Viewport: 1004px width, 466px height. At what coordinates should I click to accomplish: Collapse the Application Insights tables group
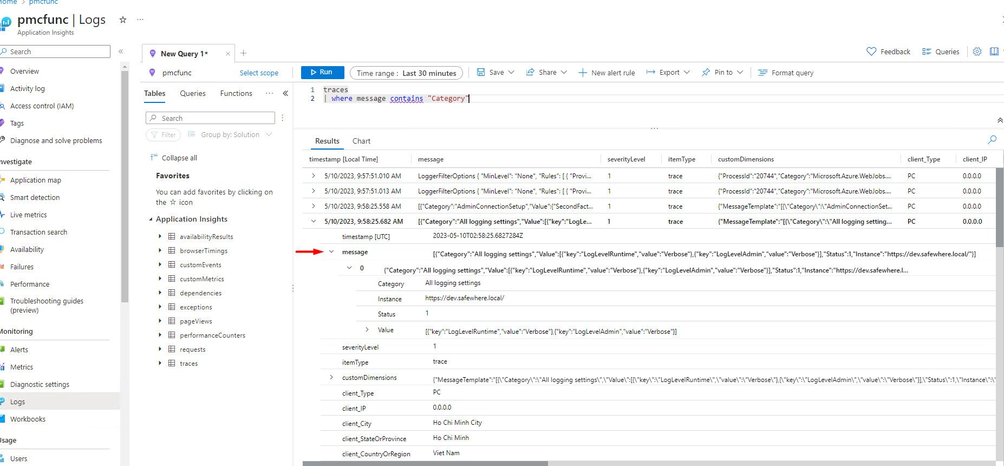tap(151, 219)
